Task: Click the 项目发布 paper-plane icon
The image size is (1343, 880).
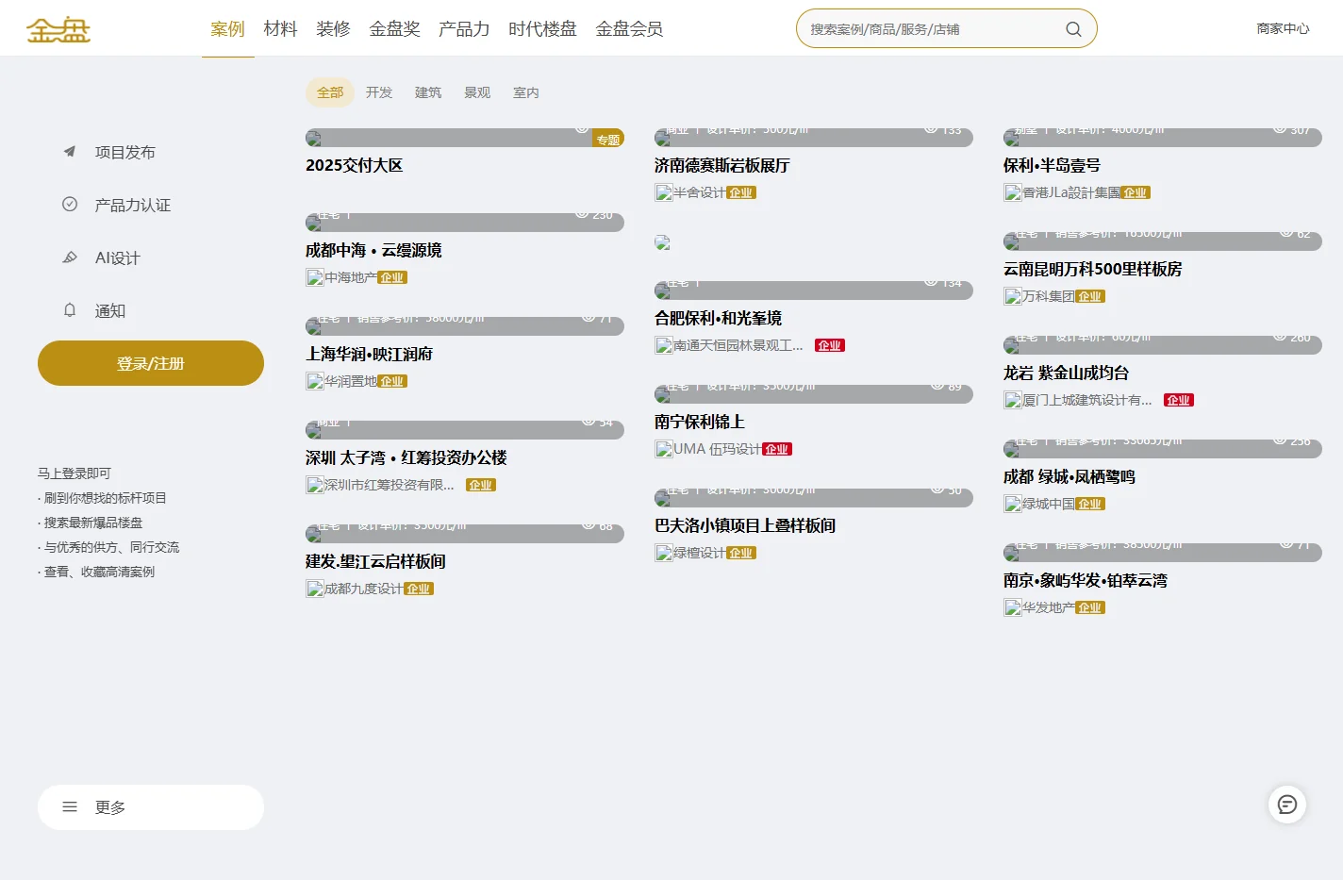Action: coord(69,151)
